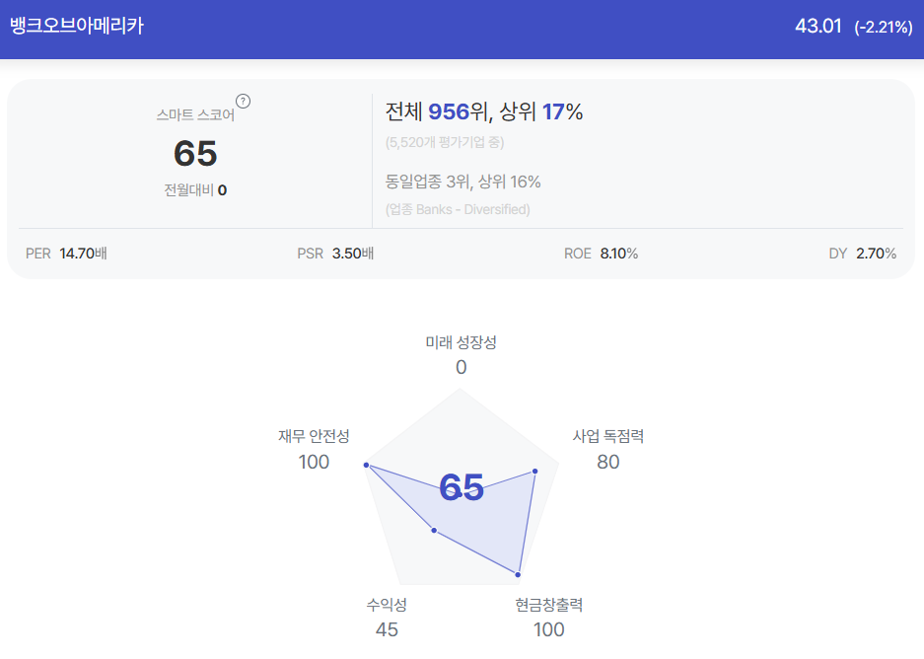This screenshot has width=924, height=659.
Task: Click the 현금창출력 radar chart point
Action: [518, 574]
